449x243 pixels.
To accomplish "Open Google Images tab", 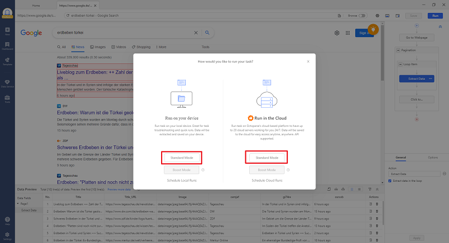I will [98, 47].
